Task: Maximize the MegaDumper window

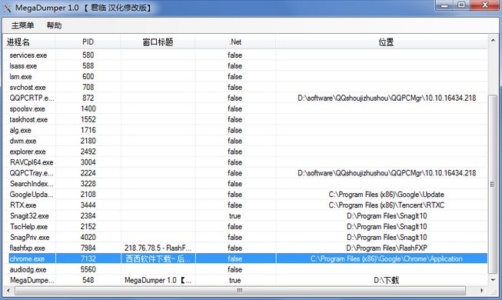Action: click(x=461, y=5)
